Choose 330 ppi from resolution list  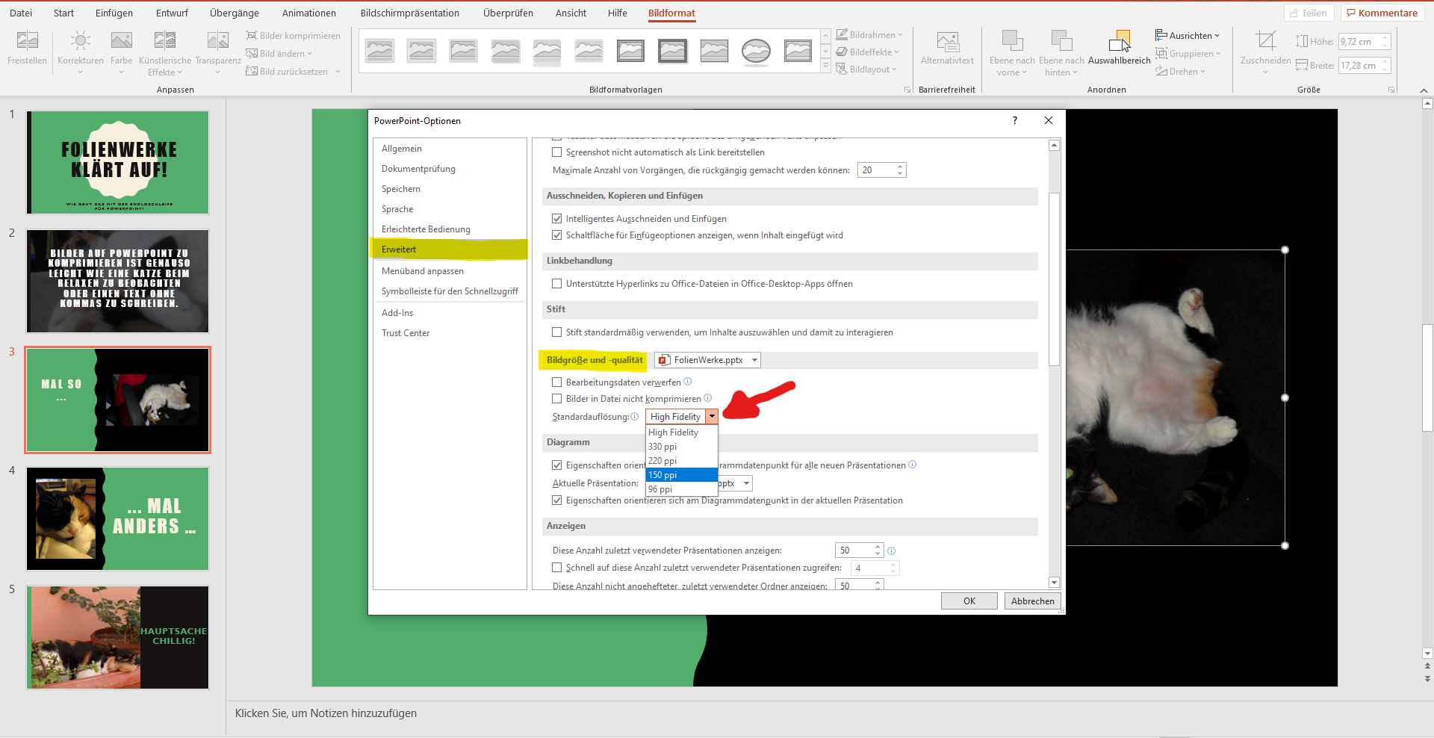coord(681,447)
